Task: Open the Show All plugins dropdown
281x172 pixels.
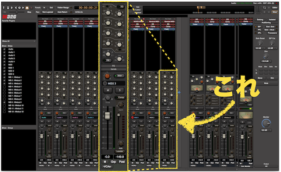Action: [18, 41]
